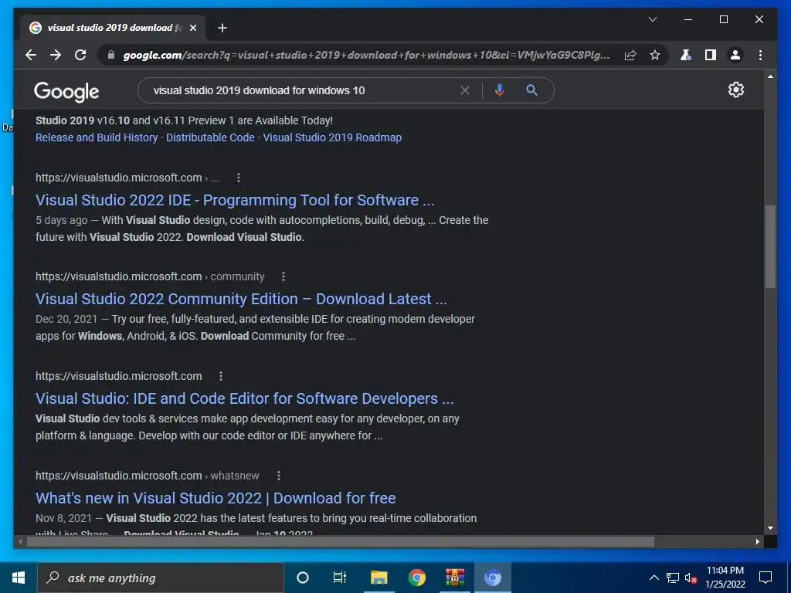Open the Release and Build History link
The width and height of the screenshot is (791, 593).
click(x=97, y=137)
